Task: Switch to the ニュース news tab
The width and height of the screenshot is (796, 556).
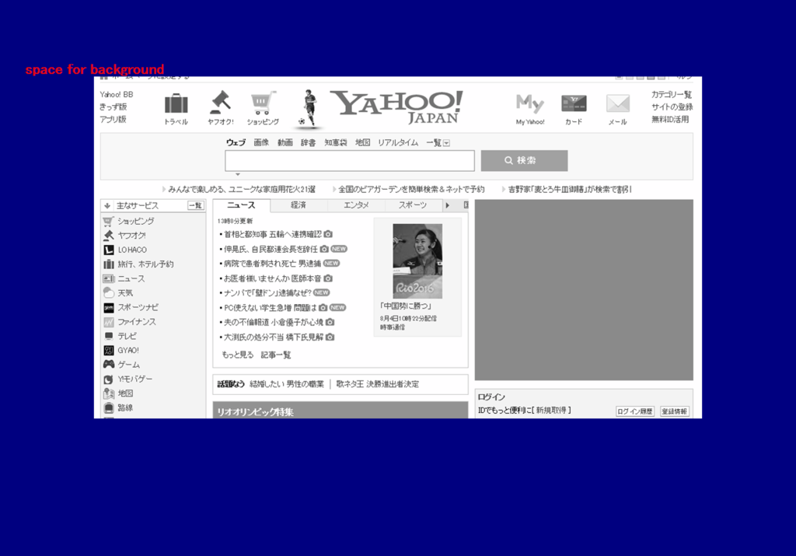Action: click(241, 205)
